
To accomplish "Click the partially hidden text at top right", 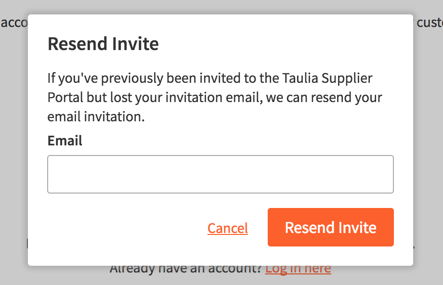I will tap(429, 23).
